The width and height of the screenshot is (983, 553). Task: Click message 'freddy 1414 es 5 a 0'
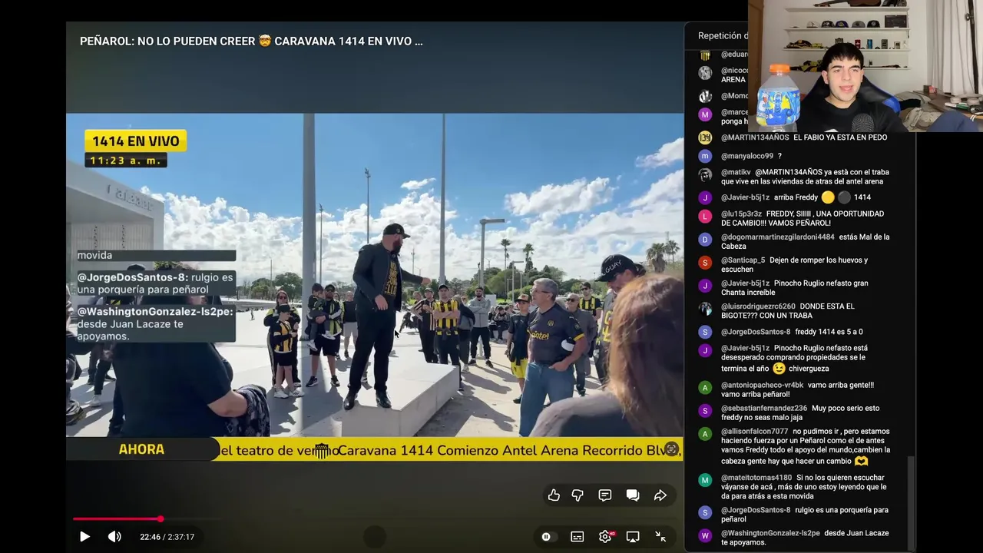click(829, 332)
